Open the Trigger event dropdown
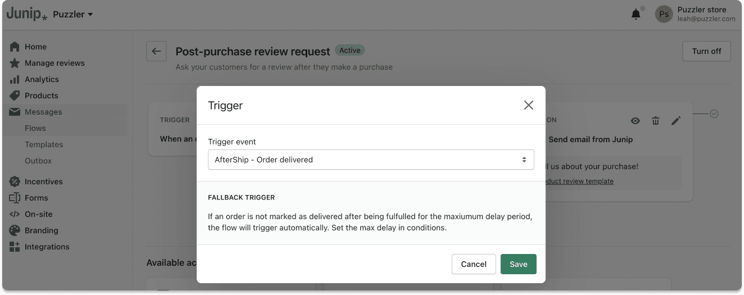The width and height of the screenshot is (744, 295). pyautogui.click(x=371, y=160)
